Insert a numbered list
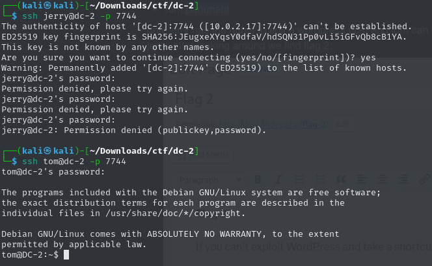Viewport: 432px width, 266px height. [320, 180]
